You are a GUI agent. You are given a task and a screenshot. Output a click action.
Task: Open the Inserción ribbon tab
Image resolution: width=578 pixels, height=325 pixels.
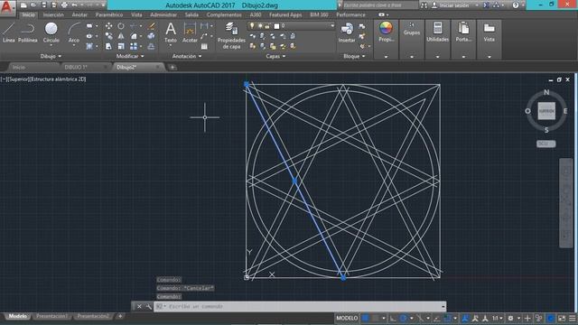click(x=53, y=14)
